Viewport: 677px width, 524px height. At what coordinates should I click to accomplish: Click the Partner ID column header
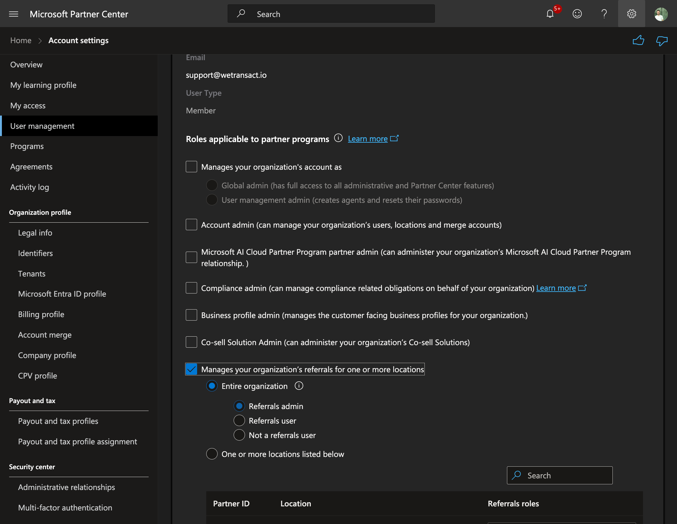click(x=231, y=504)
